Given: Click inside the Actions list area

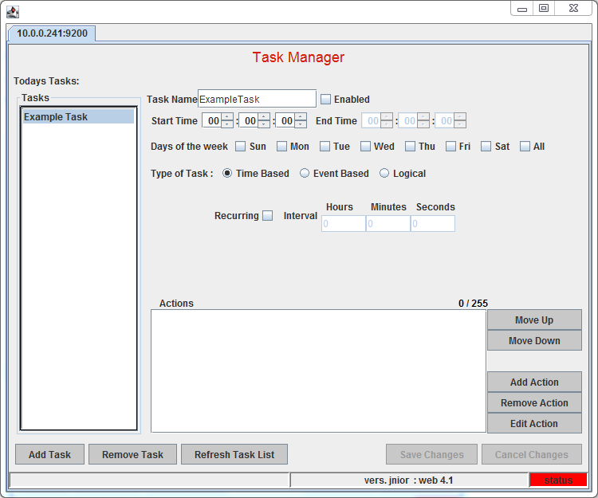Looking at the screenshot, I should click(x=318, y=371).
